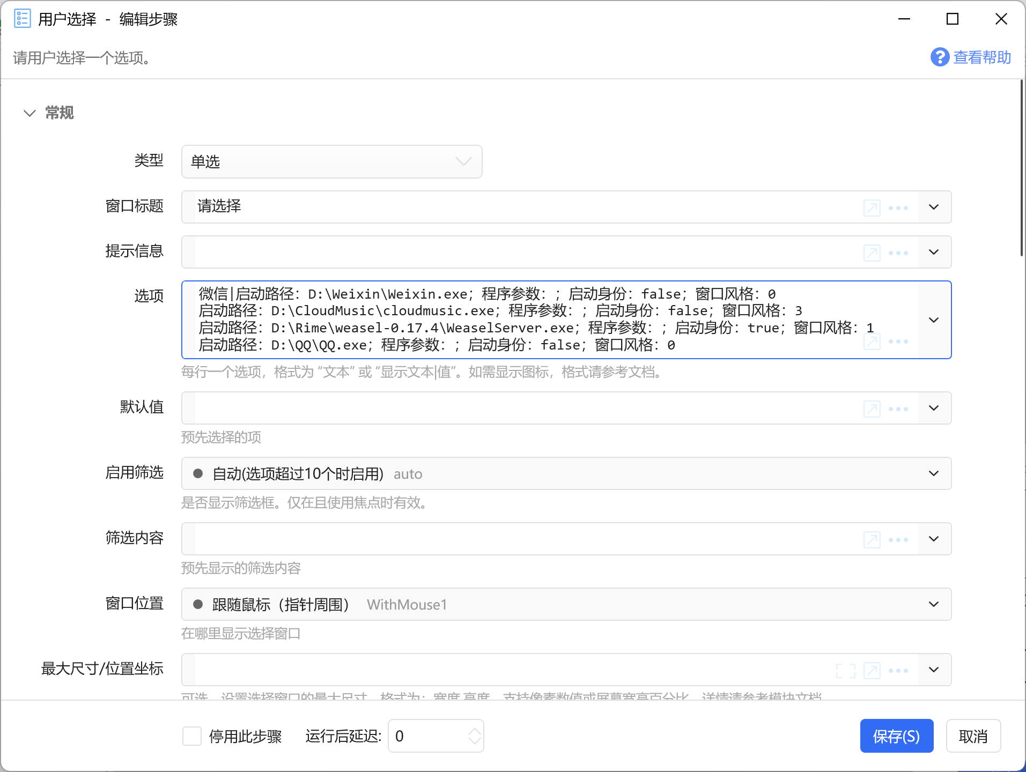Viewport: 1026px width, 772px height.
Task: Open expand-editor icon in 窗口标题 field
Action: pyautogui.click(x=872, y=207)
